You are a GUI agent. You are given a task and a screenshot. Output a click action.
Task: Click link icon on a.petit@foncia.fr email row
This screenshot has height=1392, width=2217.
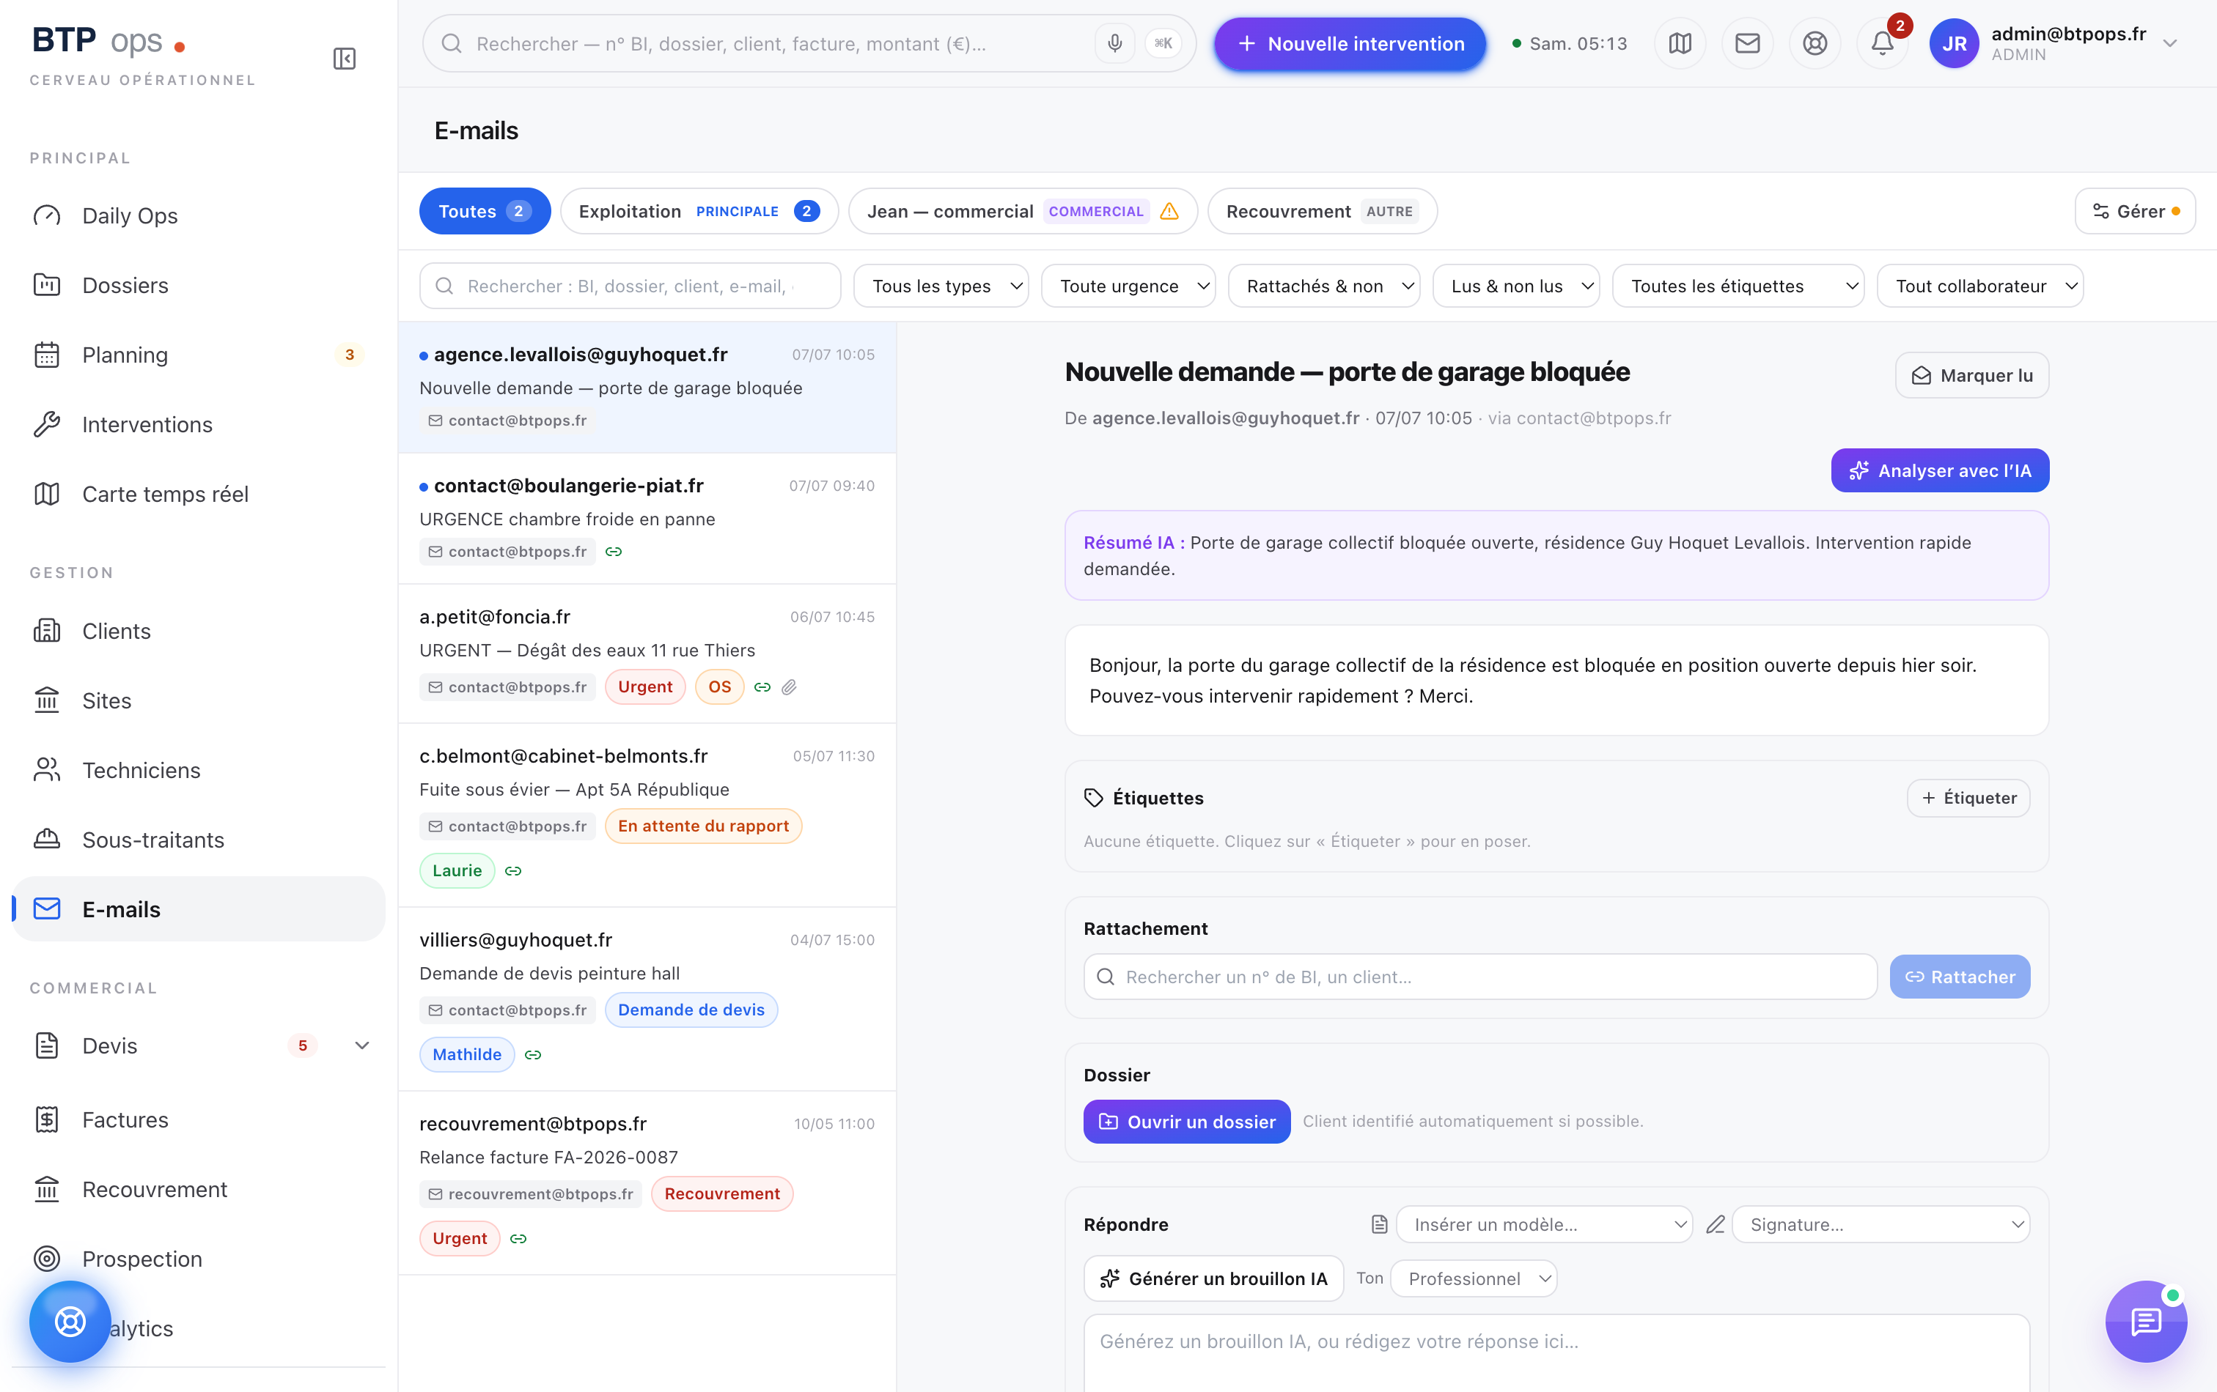coord(762,687)
